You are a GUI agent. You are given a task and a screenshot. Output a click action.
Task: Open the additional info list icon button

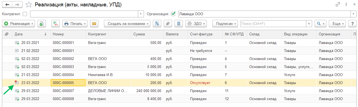tap(178, 24)
